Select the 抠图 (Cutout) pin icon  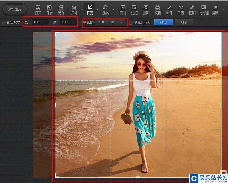(x=192, y=9)
